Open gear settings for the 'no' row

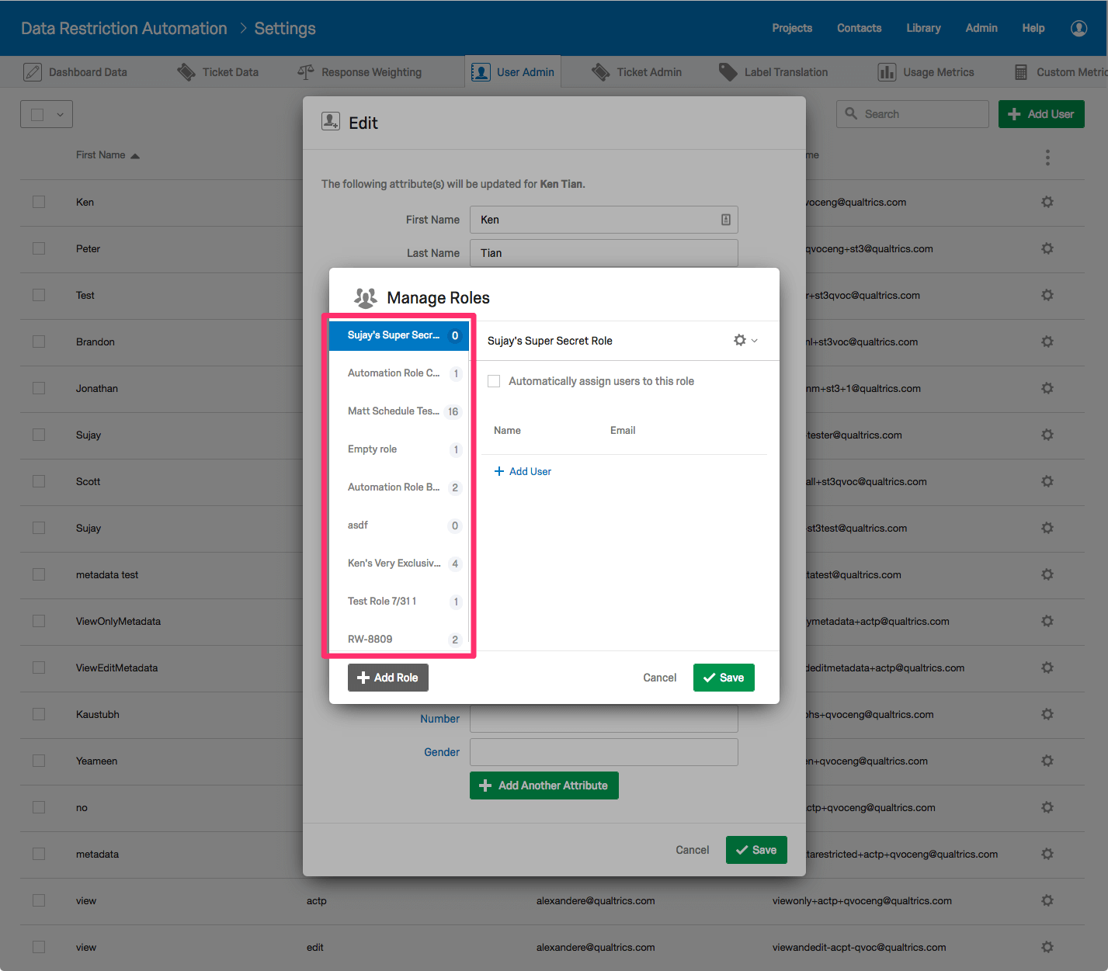click(x=1047, y=807)
